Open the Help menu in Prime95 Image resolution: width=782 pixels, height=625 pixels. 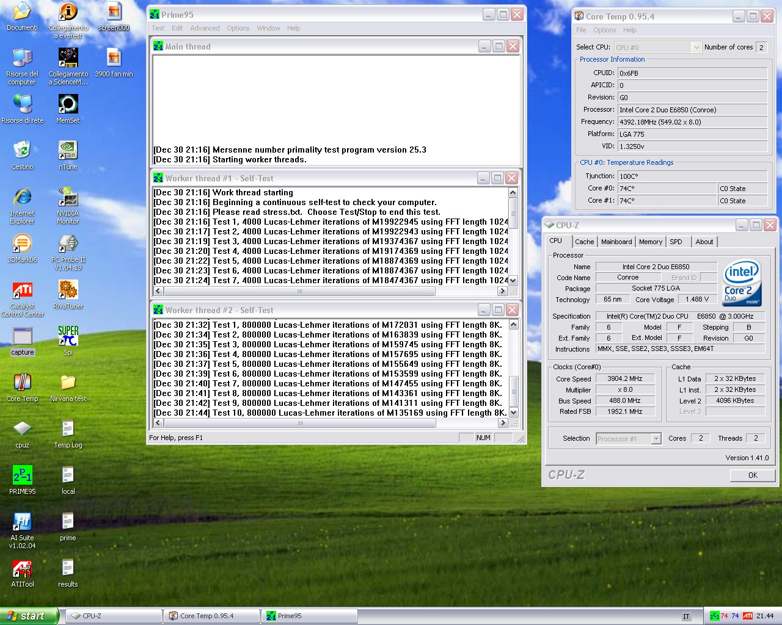293,28
